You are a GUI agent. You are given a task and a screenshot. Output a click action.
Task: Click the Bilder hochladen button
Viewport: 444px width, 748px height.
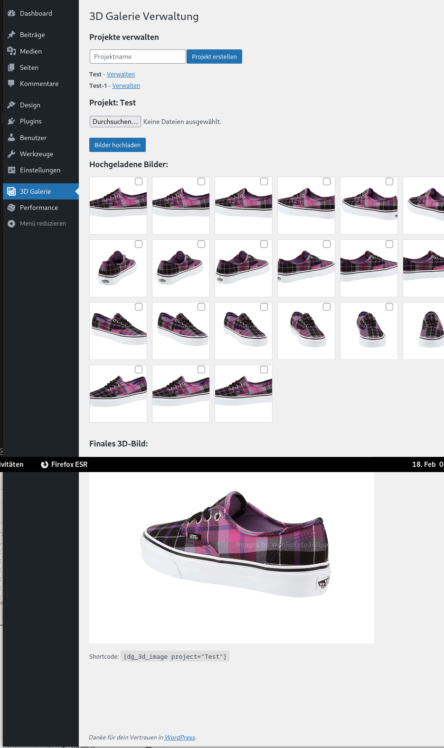(117, 145)
